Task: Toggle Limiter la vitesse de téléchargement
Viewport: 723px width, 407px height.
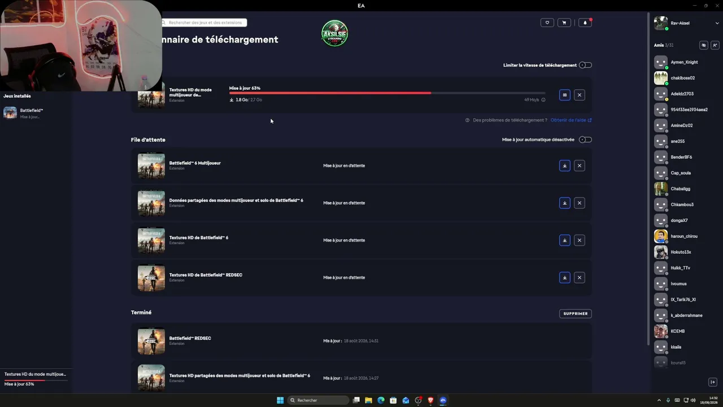Action: [585, 65]
